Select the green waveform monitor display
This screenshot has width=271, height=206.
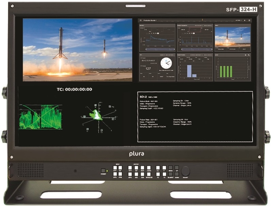click(40, 116)
